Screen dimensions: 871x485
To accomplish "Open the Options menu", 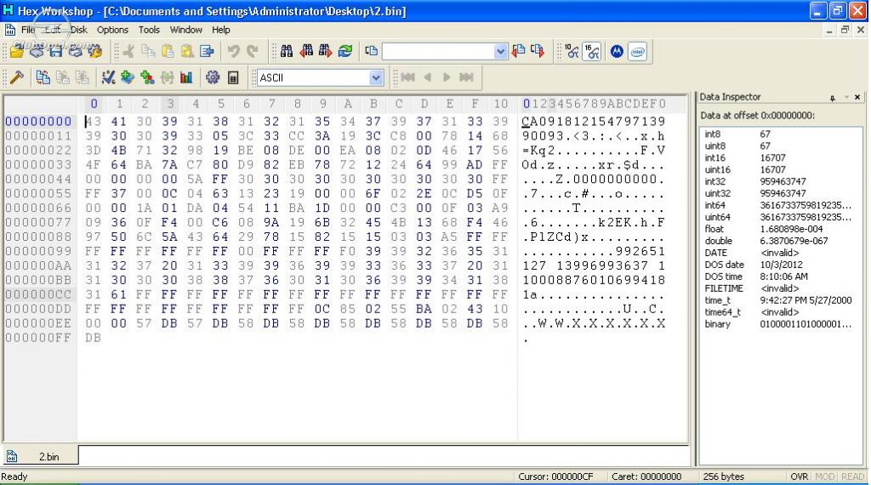I will click(x=112, y=30).
